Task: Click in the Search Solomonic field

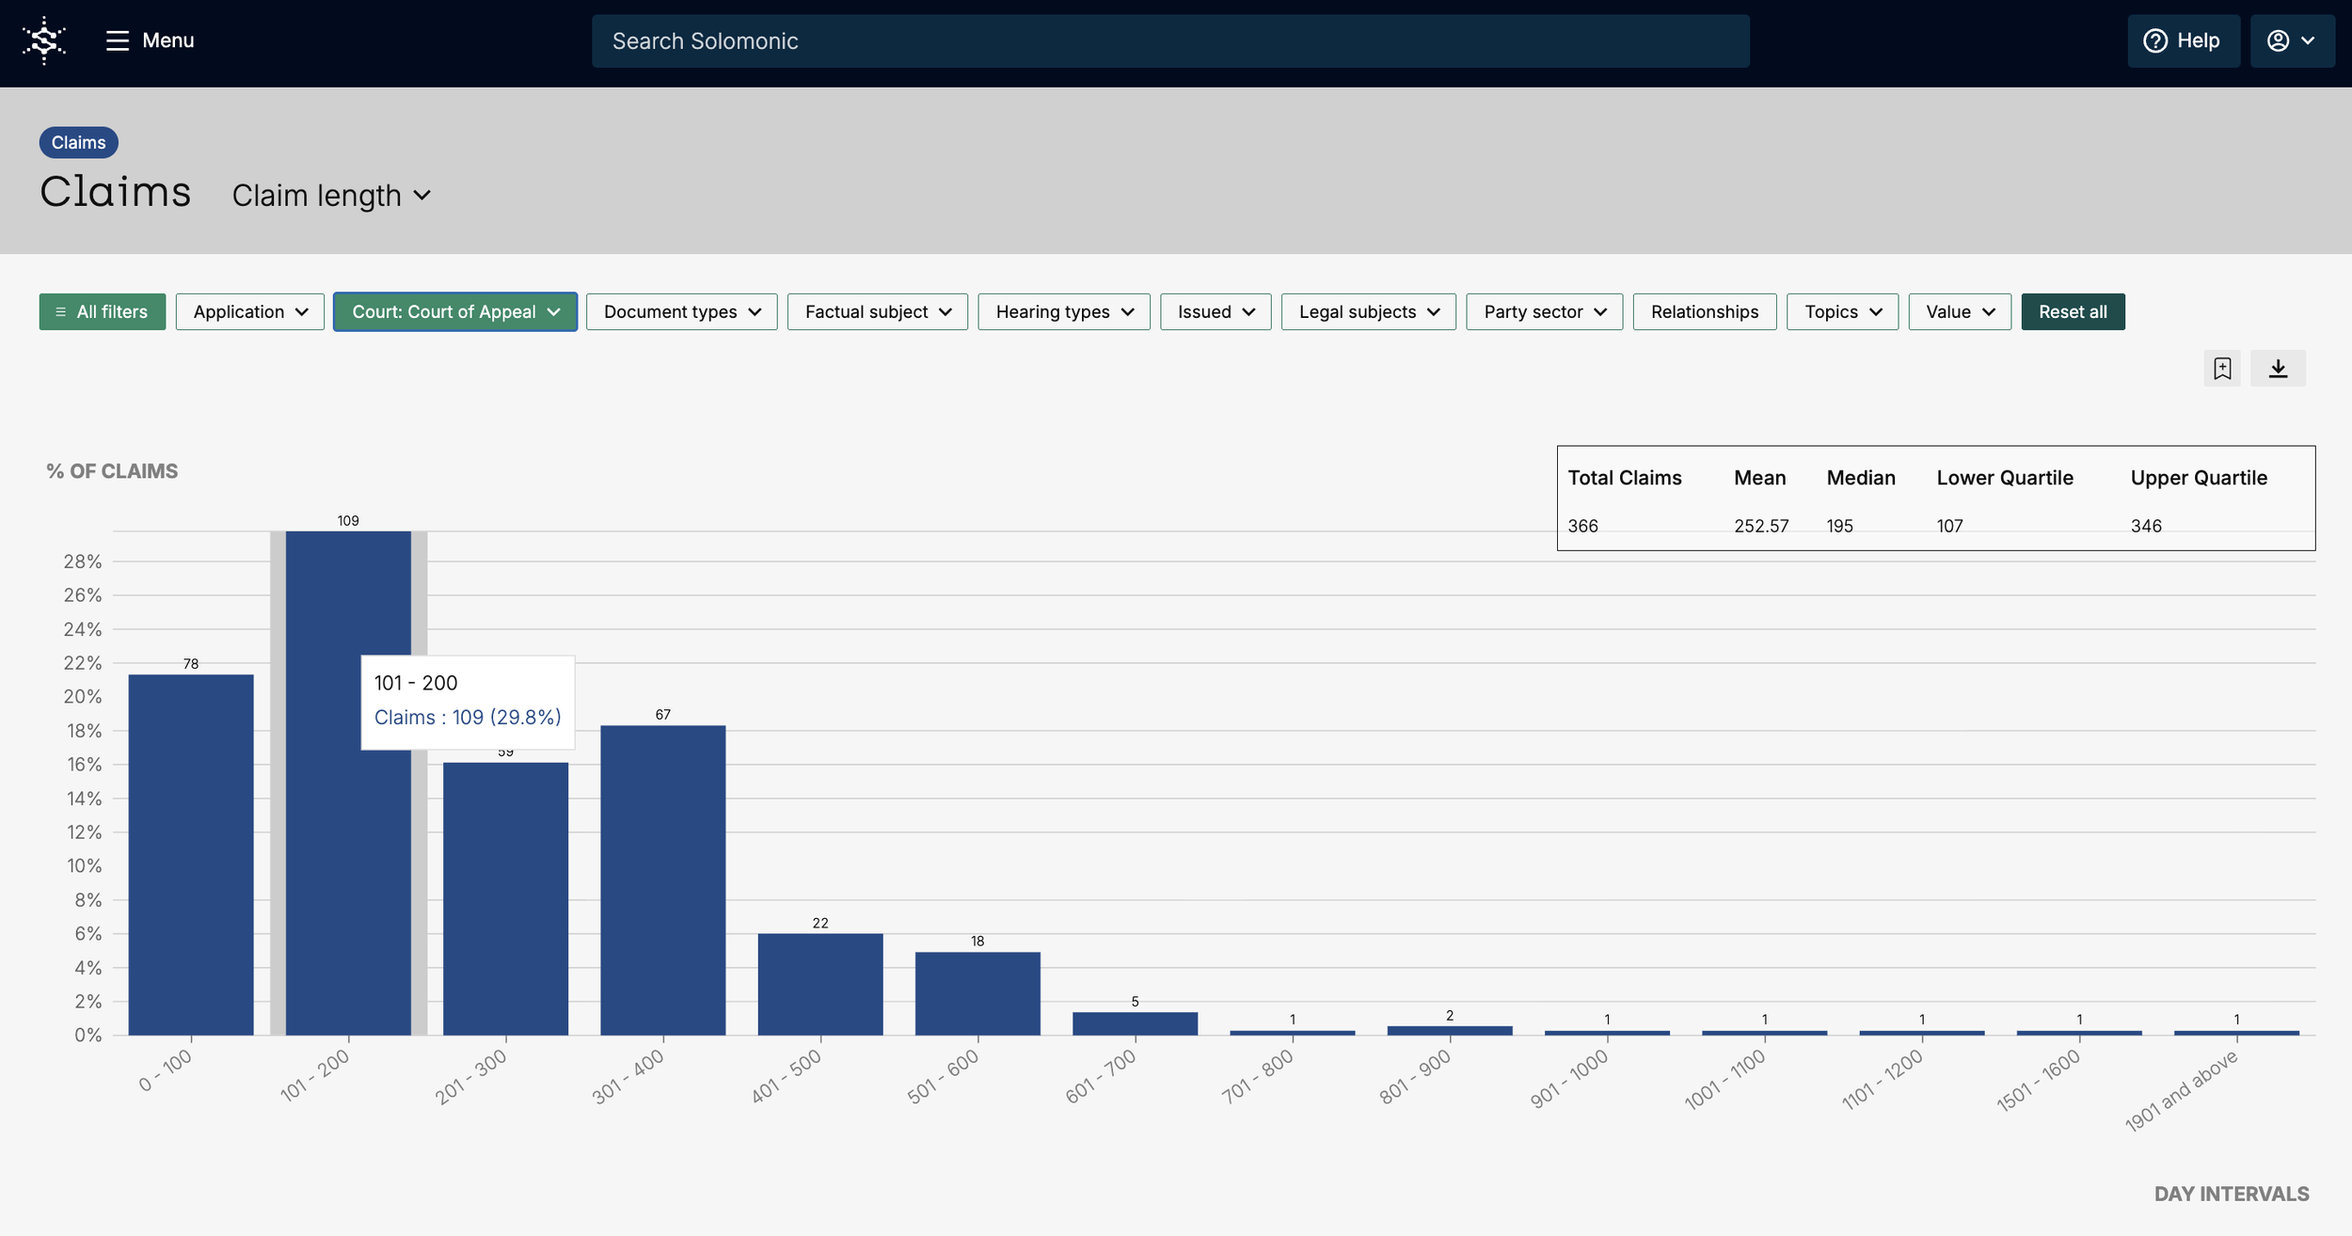Action: 1169,40
